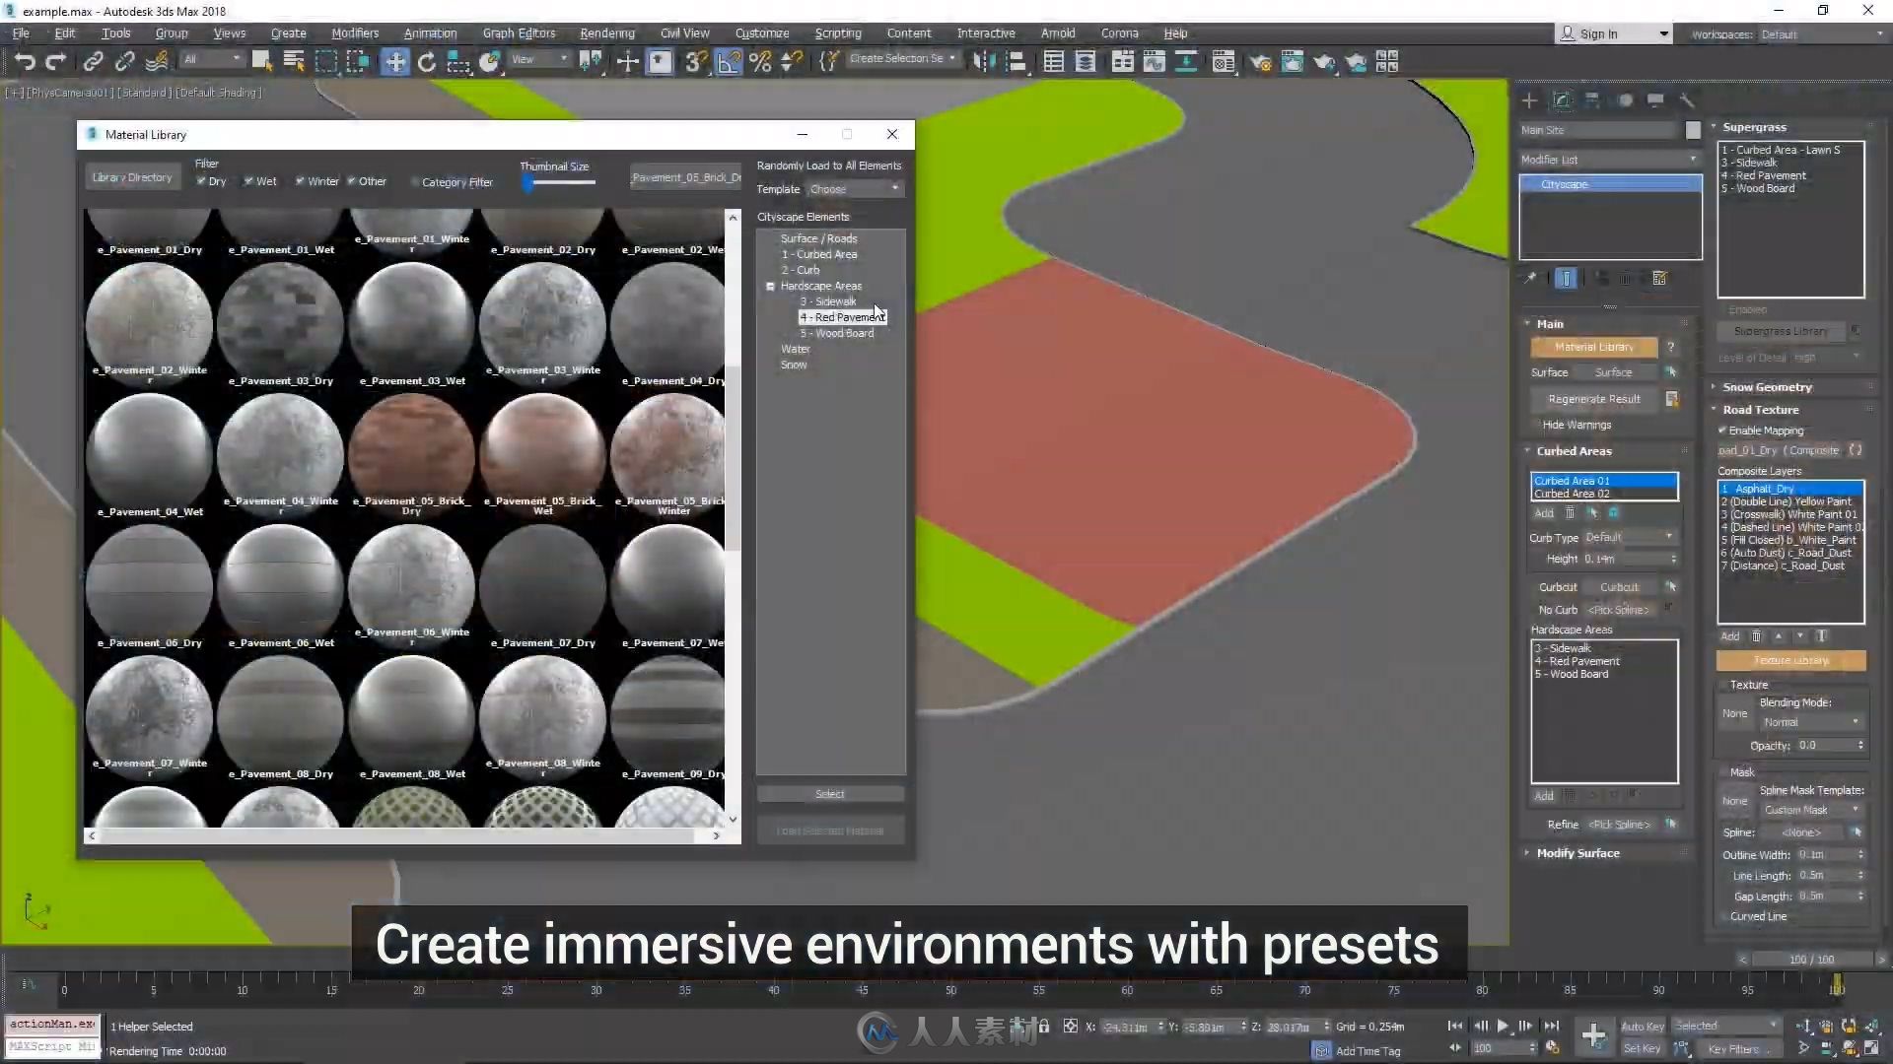
Task: Click the Regenerate Result button
Action: coord(1594,399)
